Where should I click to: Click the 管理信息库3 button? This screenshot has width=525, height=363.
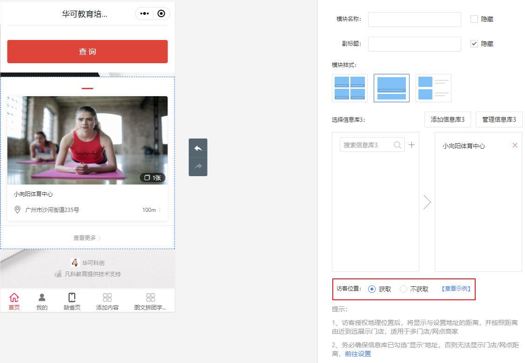[x=499, y=119]
